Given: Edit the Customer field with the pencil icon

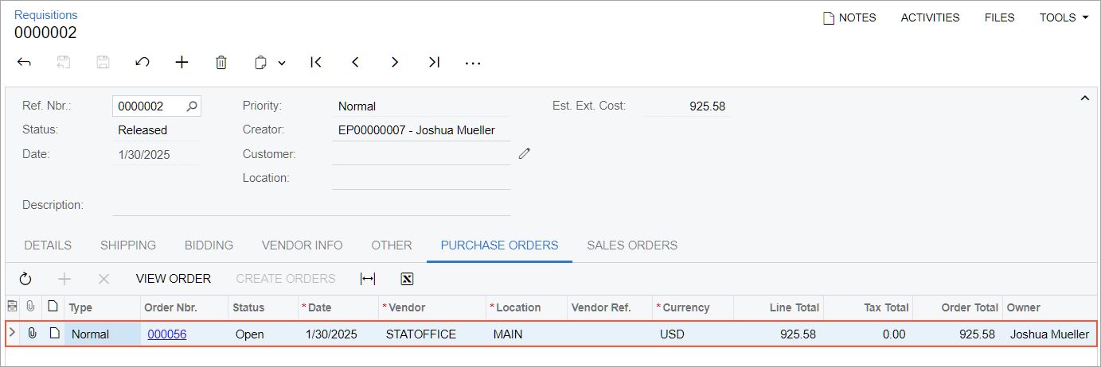Looking at the screenshot, I should [524, 153].
